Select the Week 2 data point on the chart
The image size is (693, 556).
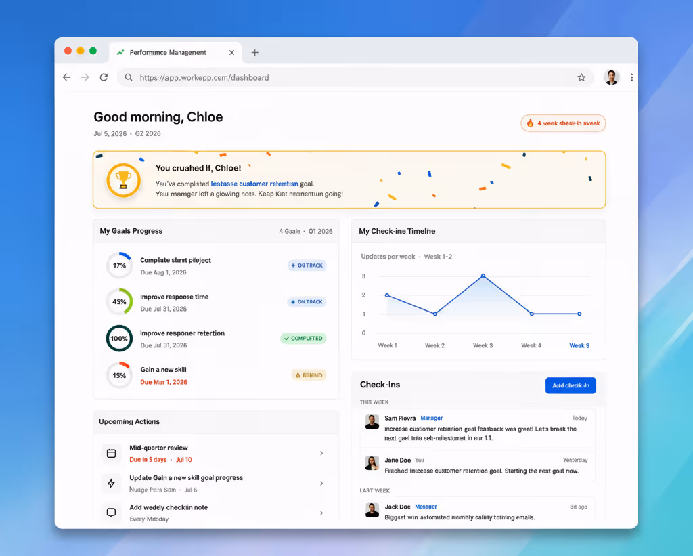(435, 314)
